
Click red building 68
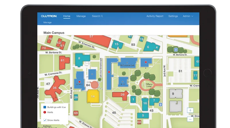pyautogui.click(x=139, y=122)
